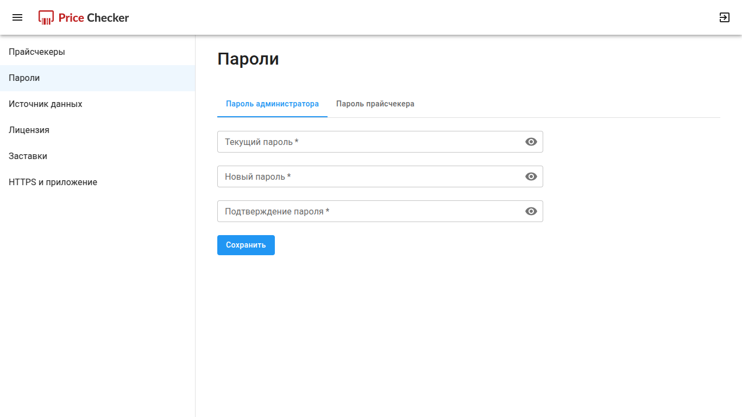Select Пароли in the sidebar
742x417 pixels.
[98, 78]
